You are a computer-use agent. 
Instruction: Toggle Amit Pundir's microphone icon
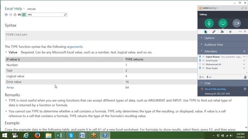coord(200,61)
